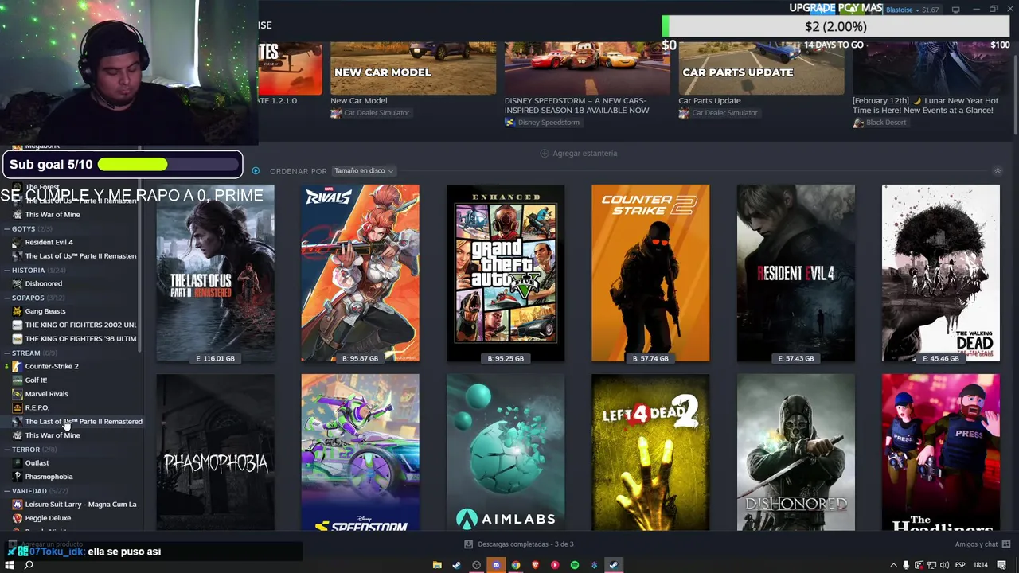Open Google Chrome from the taskbar
Screen dimensions: 1019x573
click(516, 565)
